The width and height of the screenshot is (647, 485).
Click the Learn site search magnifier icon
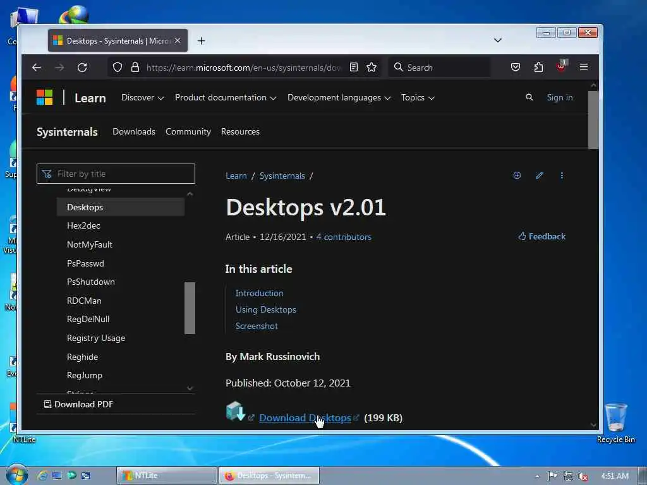point(529,97)
